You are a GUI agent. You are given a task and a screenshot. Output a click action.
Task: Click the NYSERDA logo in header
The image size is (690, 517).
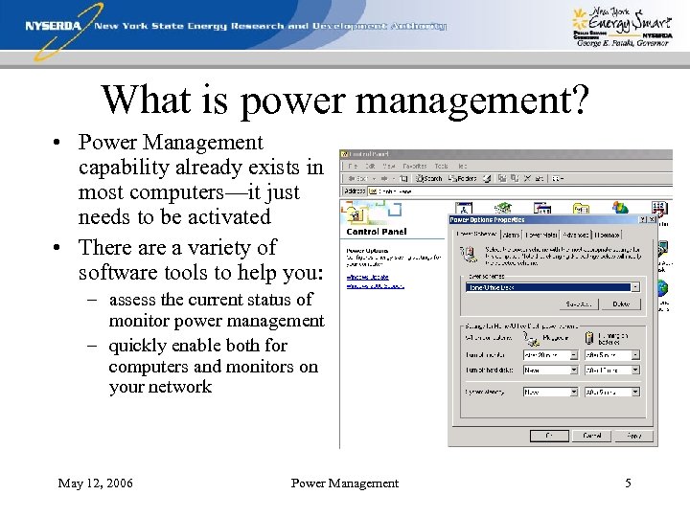pos(53,26)
